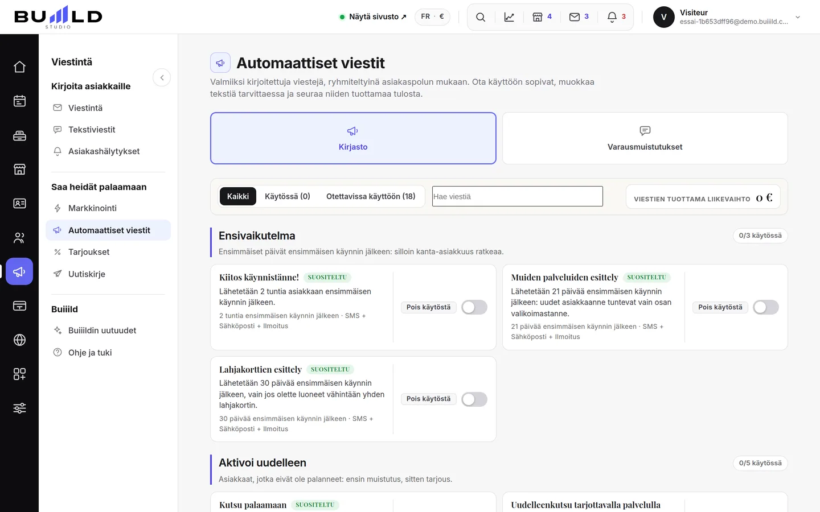Screen dimensions: 820x512
Task: Open the FR · € language currency selector
Action: (x=432, y=16)
